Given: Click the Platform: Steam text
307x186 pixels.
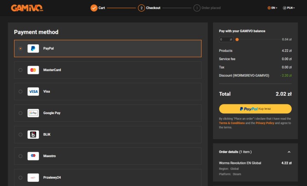Looking at the screenshot, I should pos(230,174).
